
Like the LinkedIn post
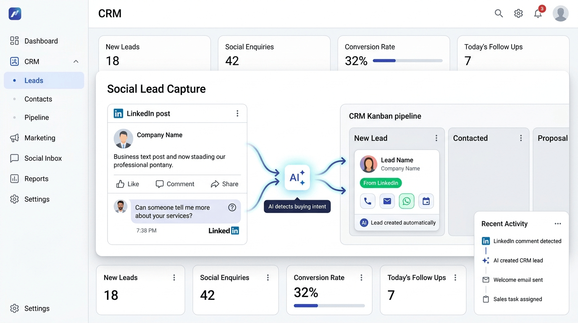[x=128, y=184]
